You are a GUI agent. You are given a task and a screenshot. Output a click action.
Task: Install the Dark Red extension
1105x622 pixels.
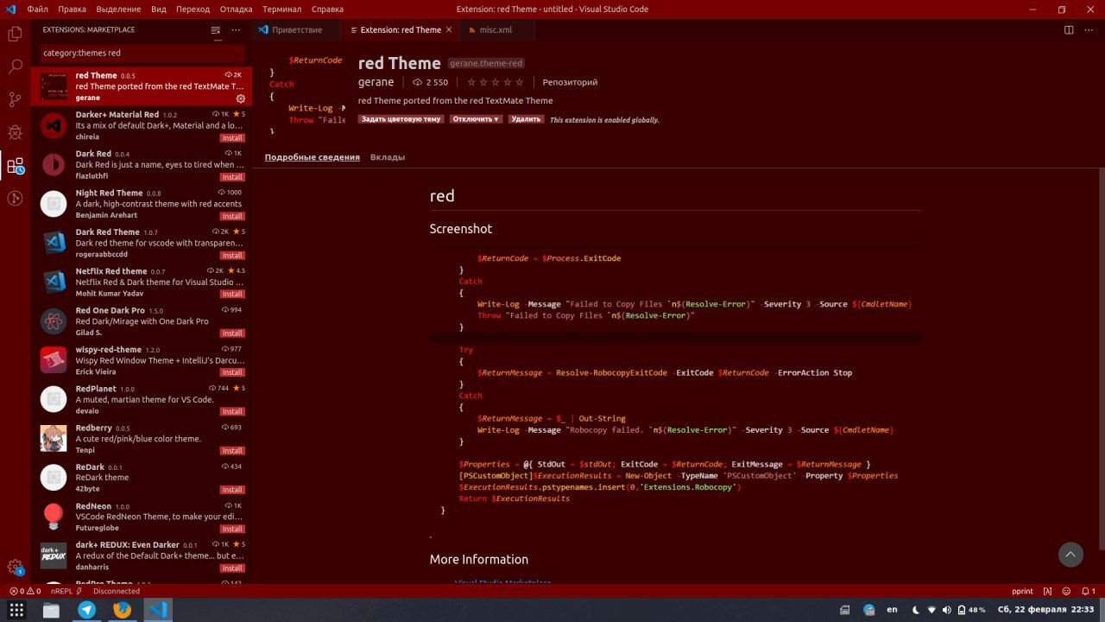coord(232,177)
